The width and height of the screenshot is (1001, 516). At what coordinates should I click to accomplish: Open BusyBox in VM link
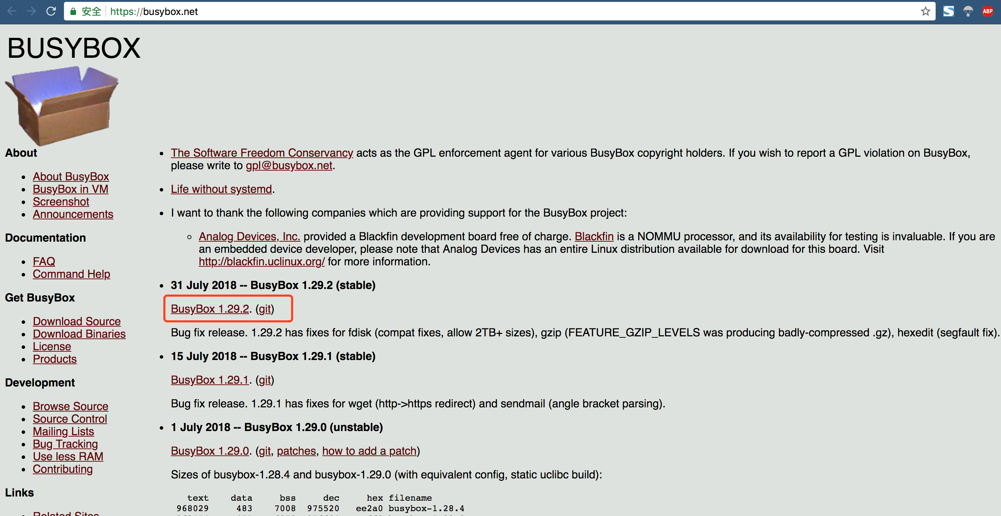click(x=70, y=189)
